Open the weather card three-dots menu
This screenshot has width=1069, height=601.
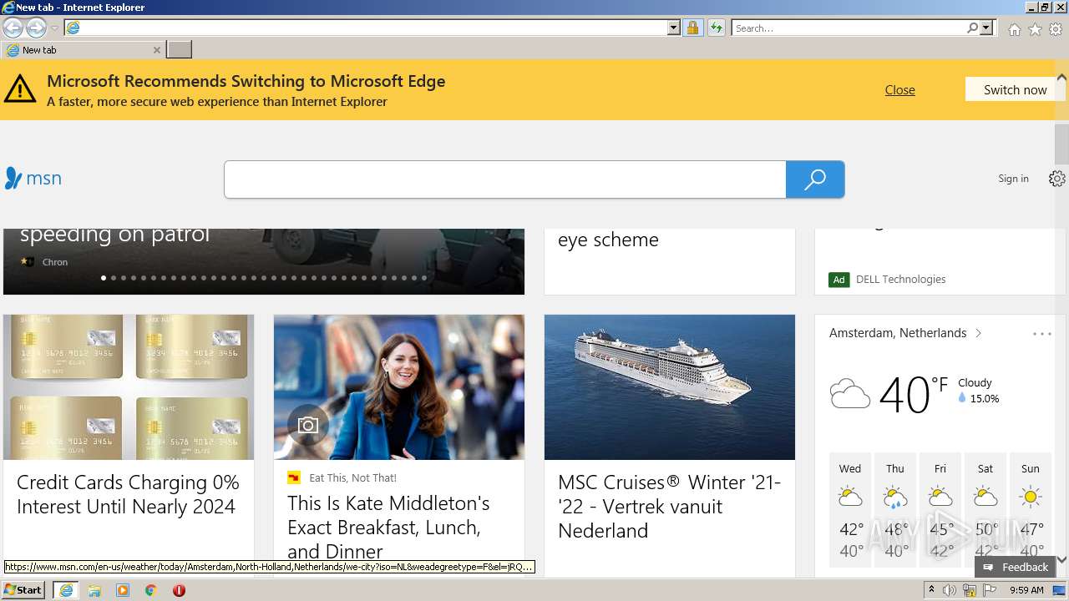pos(1041,334)
